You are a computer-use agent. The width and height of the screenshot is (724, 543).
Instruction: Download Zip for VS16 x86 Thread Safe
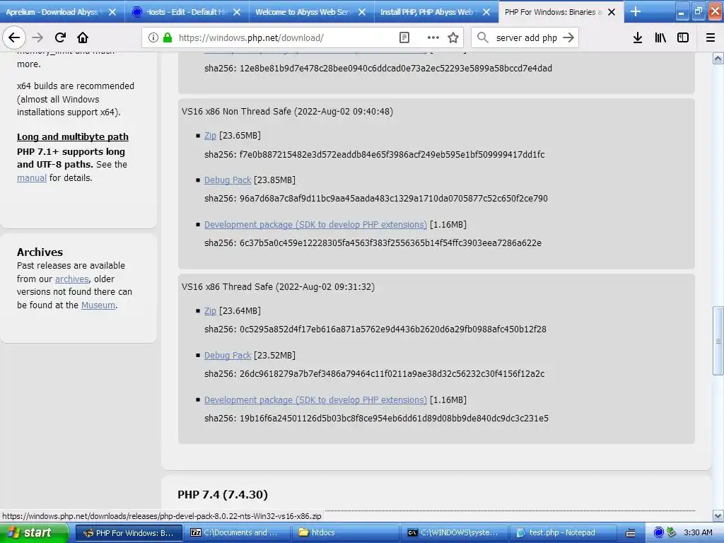click(x=210, y=311)
